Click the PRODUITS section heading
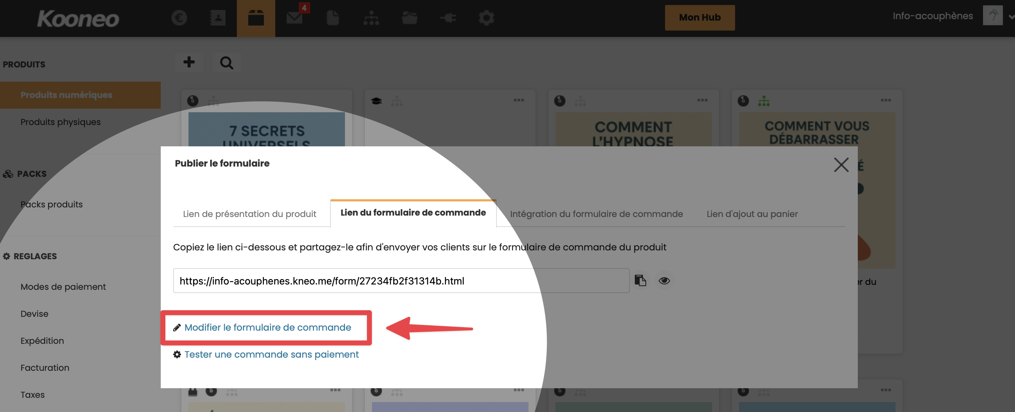Viewport: 1015px width, 412px height. (24, 64)
